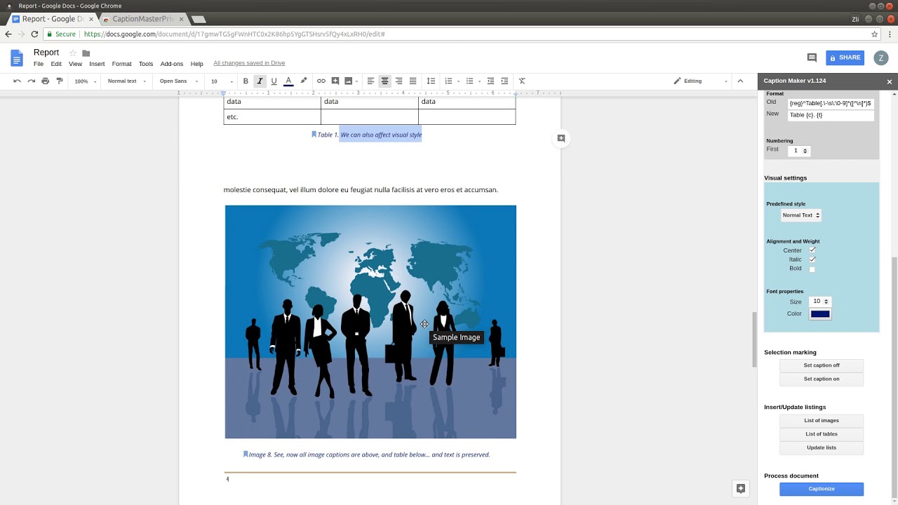Open the font size 10 dropdown in toolbar

(222, 81)
